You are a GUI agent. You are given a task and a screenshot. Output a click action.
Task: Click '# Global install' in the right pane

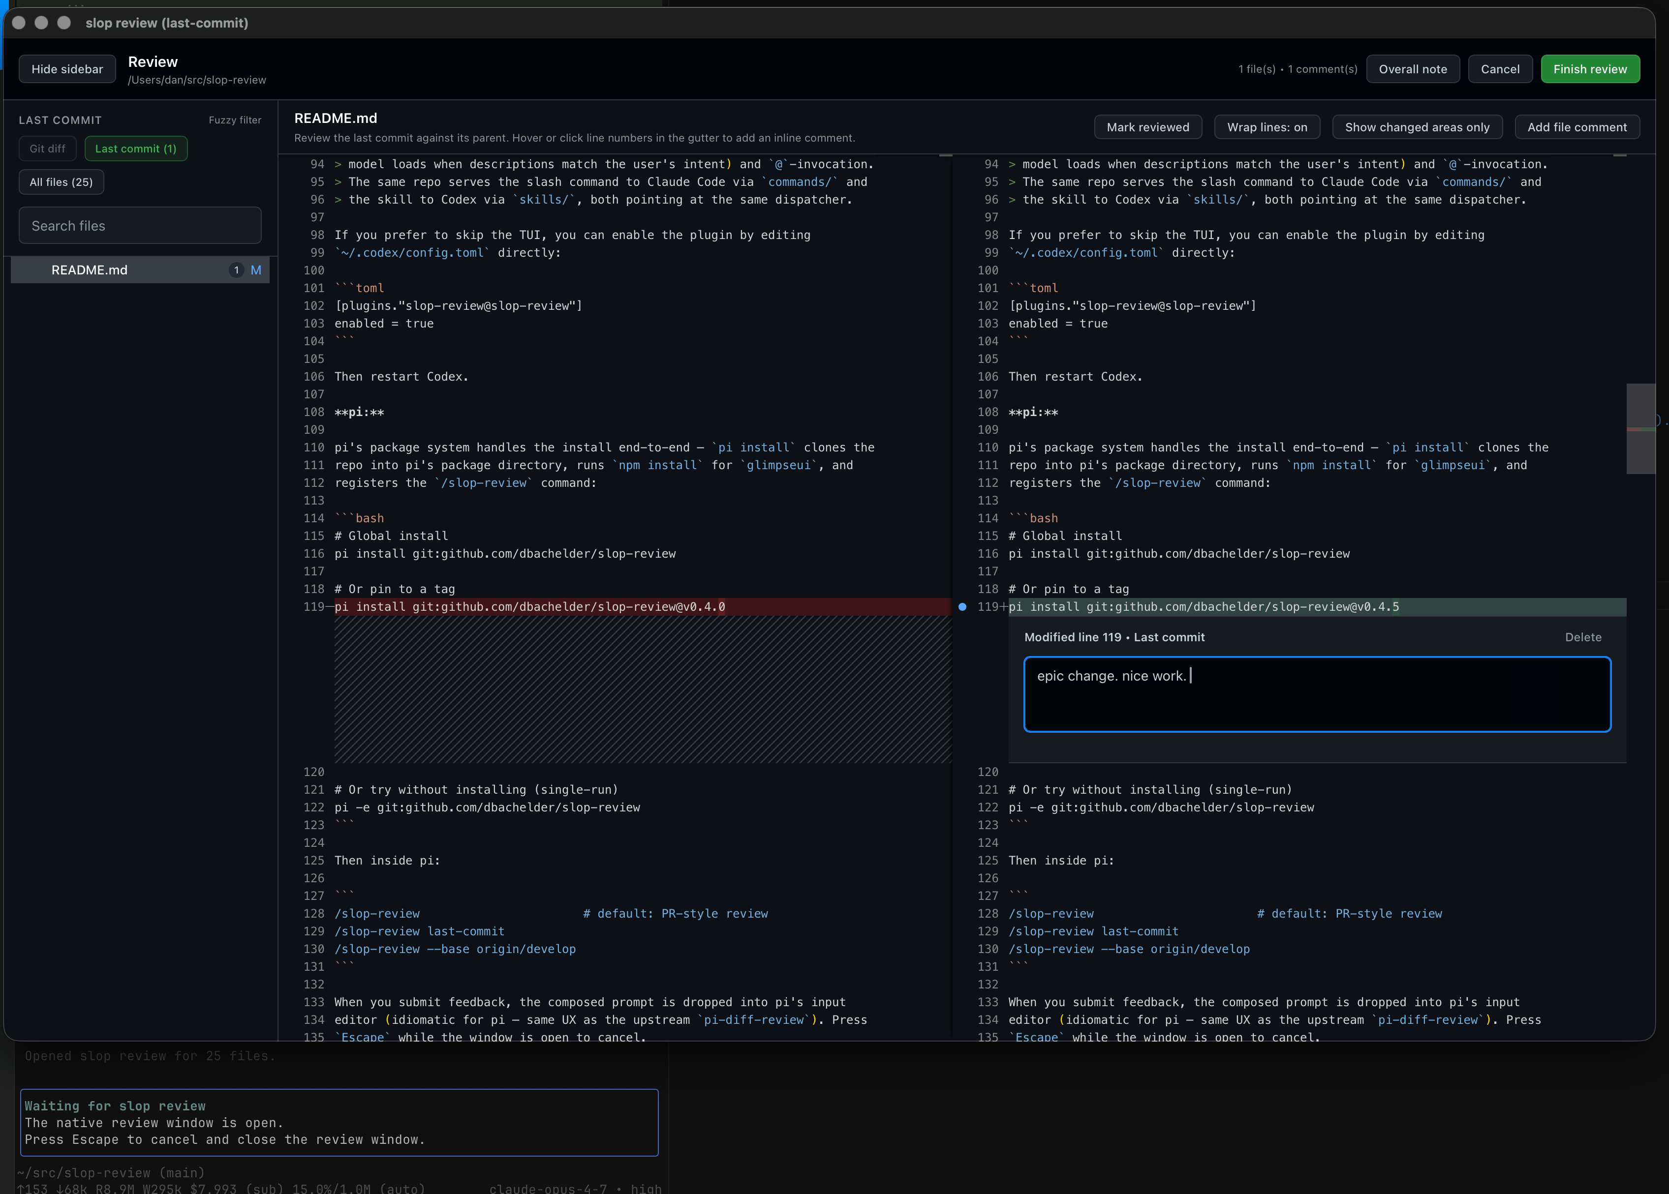tap(1064, 536)
